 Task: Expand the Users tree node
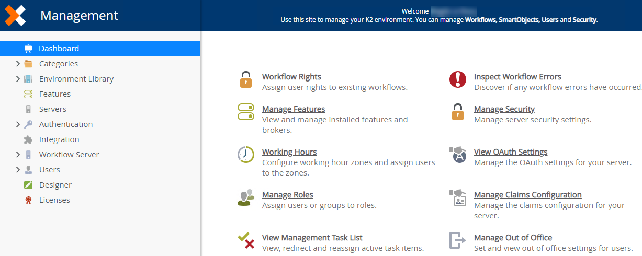click(x=18, y=170)
